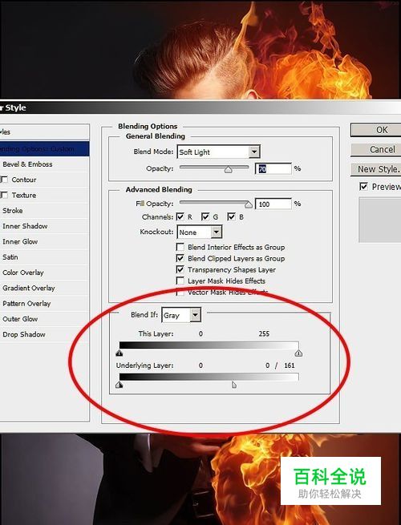Toggle the Preview checkbox
The height and width of the screenshot is (525, 401).
click(363, 187)
